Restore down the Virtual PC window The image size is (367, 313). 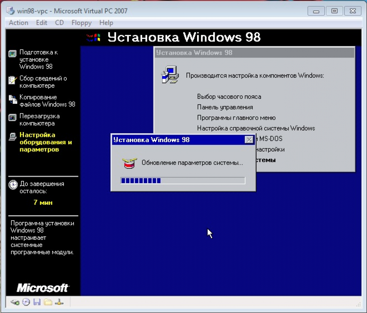tap(334, 11)
